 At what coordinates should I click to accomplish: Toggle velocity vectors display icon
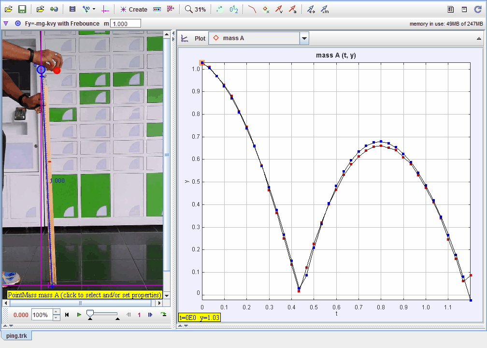(x=279, y=9)
